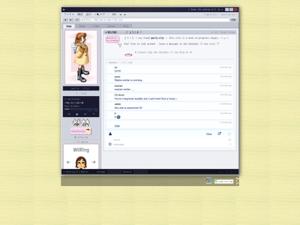Focus the shoutbox message field

(171, 144)
